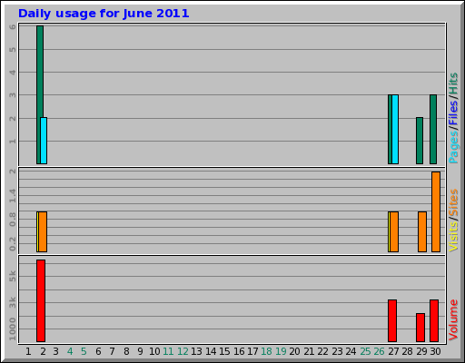The width and height of the screenshot is (465, 363).
Task: Click day '14' on the date axis
Action: pyautogui.click(x=211, y=351)
